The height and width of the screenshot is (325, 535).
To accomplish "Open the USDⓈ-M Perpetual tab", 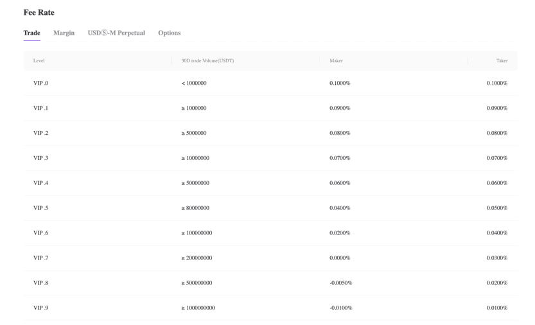I will [x=116, y=33].
